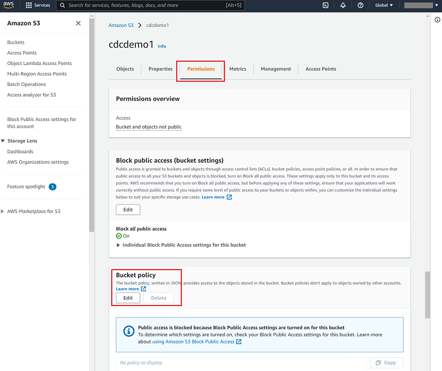The image size is (442, 371).
Task: Click the AWS logo home icon
Action: pos(9,5)
